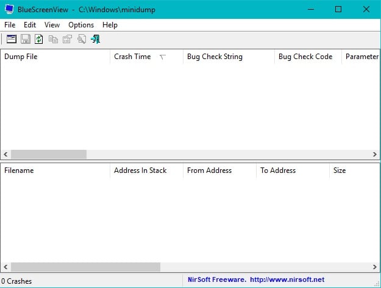Viewport: 381px width, 288px height.
Task: Sort by the Size column header
Action: (x=355, y=170)
